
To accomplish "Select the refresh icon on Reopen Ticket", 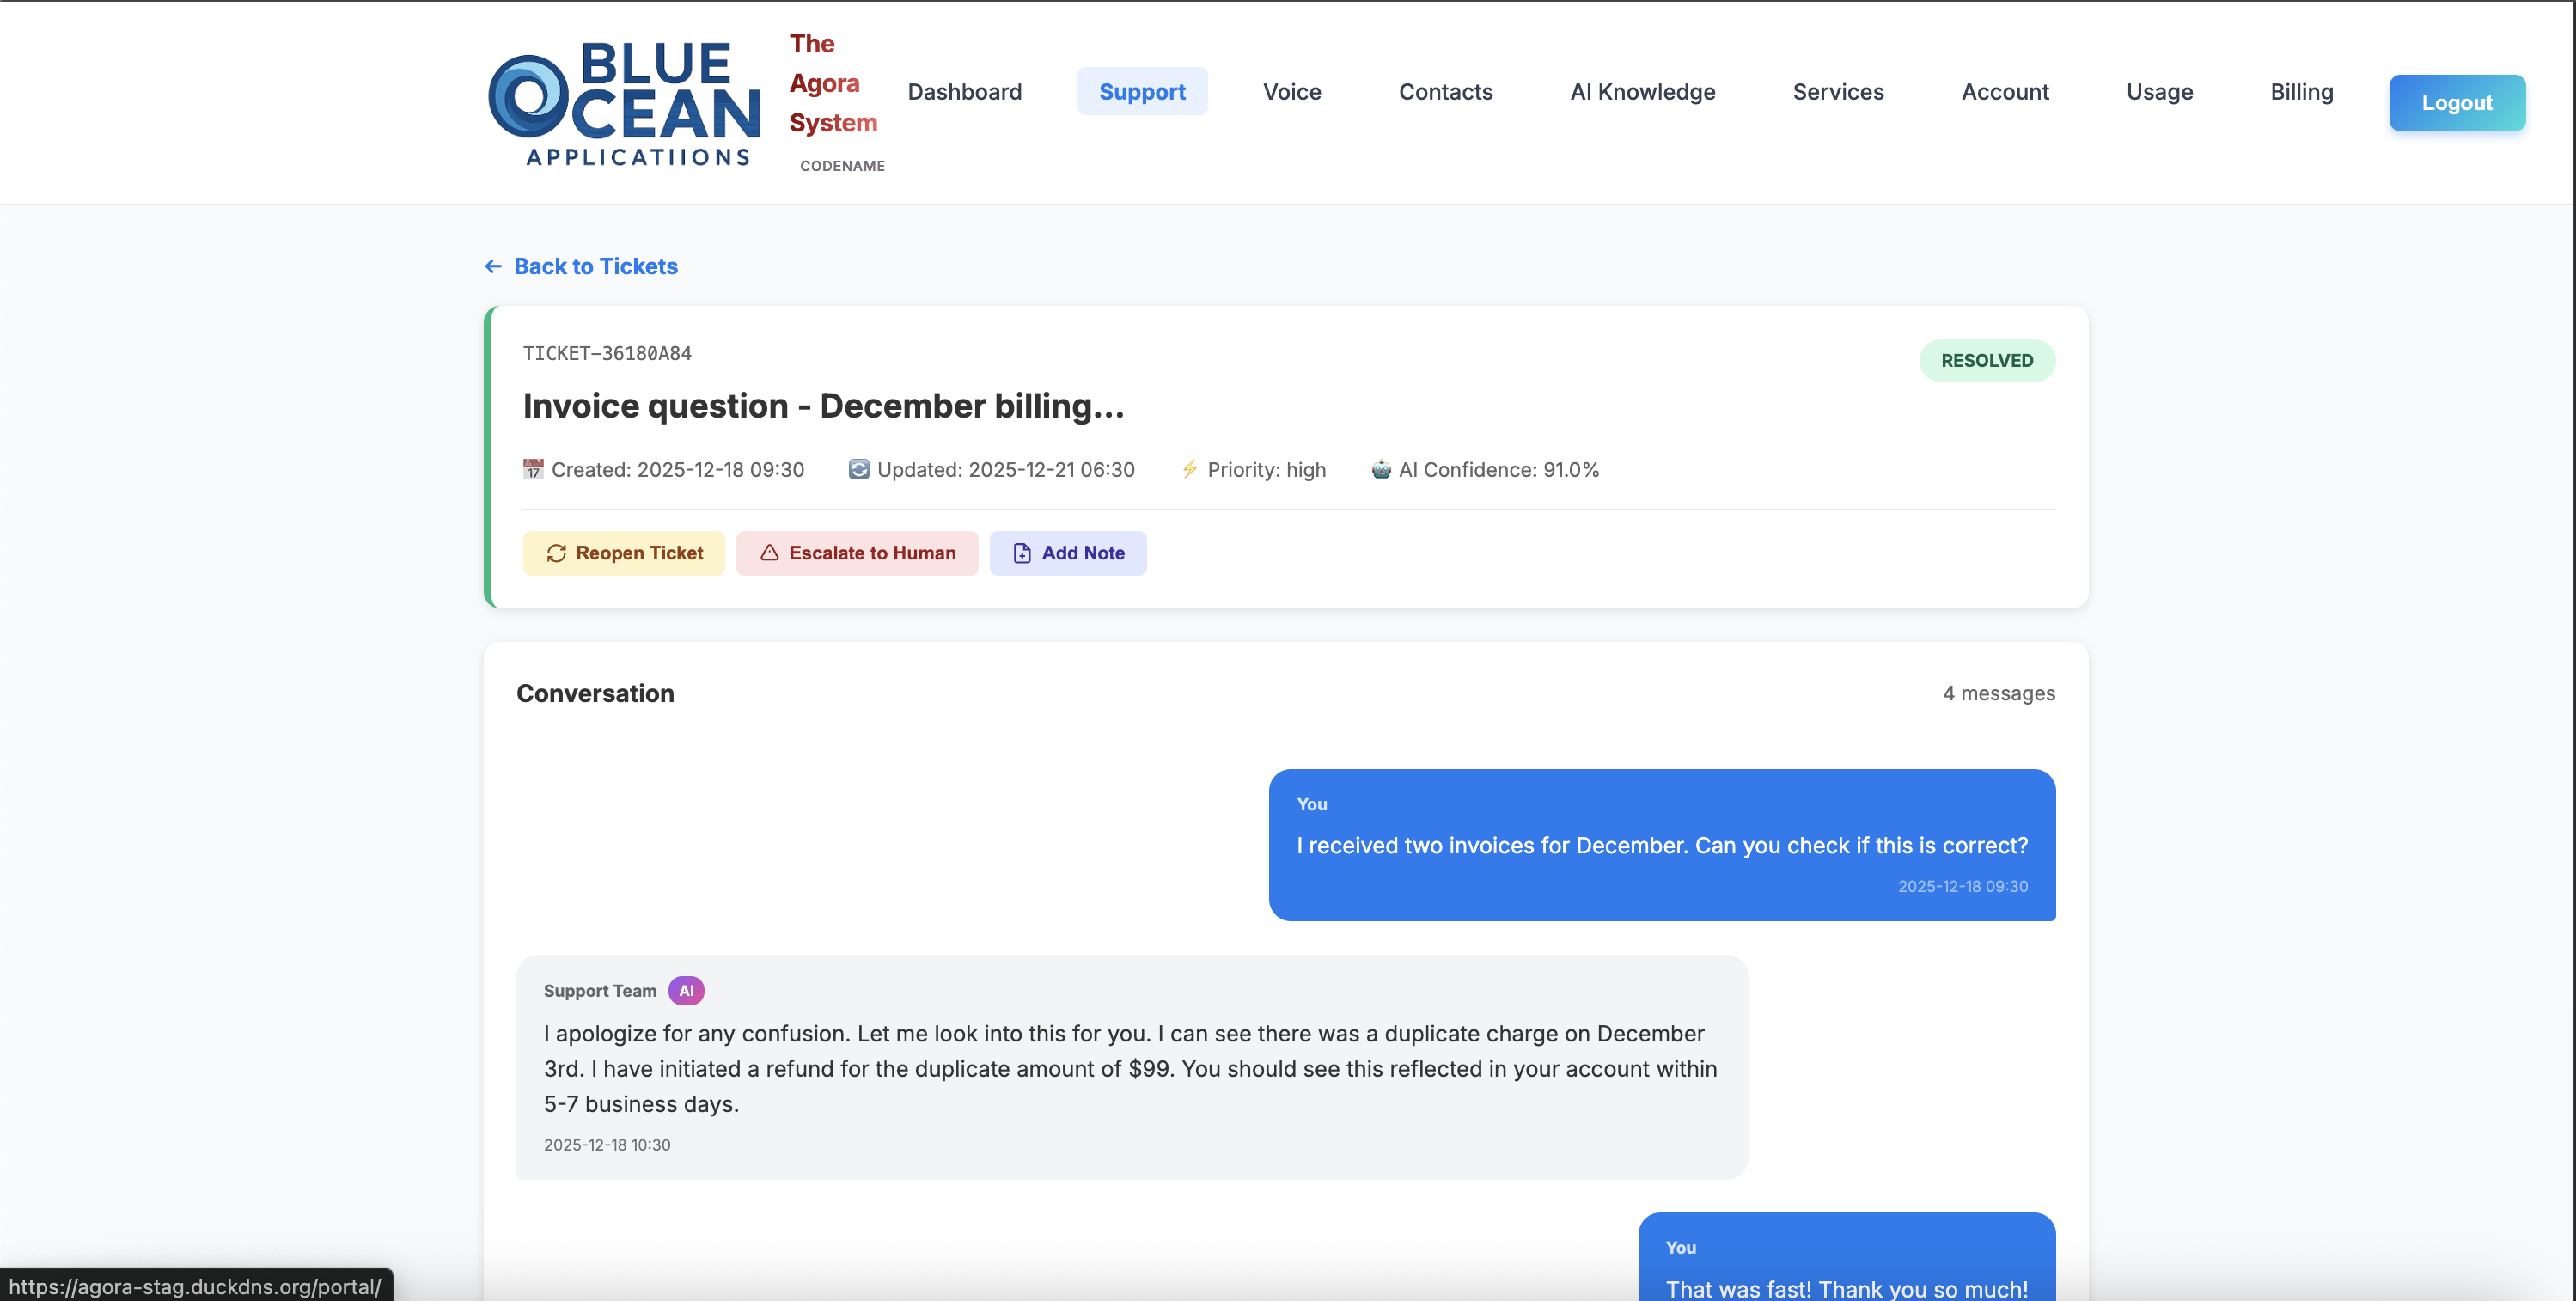I will coord(557,553).
